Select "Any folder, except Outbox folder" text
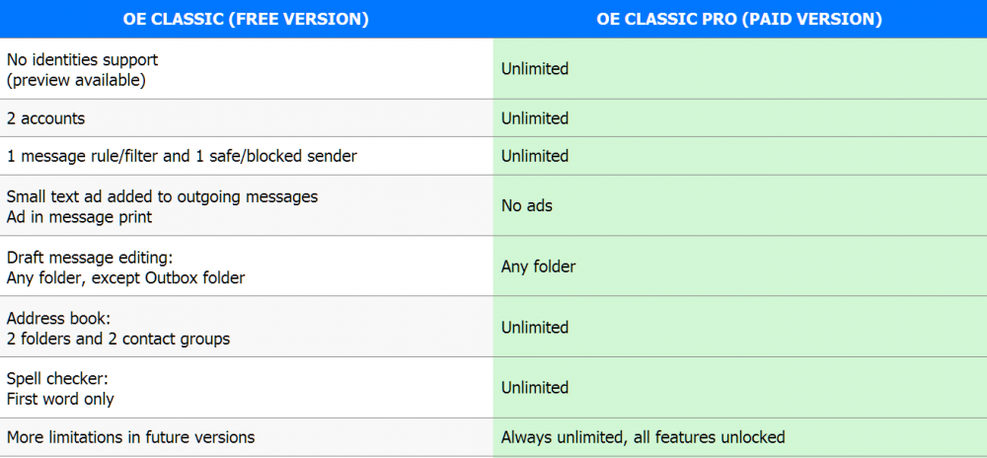 coord(125,277)
